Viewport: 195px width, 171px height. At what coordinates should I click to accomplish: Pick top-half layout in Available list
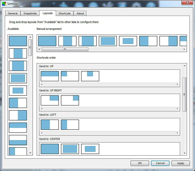click(18, 128)
